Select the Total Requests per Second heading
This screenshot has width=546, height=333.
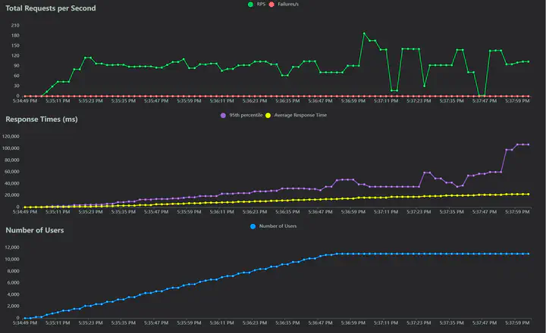point(52,8)
